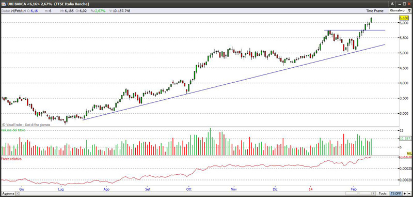Click the Aggiorna button
The image size is (413, 197).
pos(8,193)
